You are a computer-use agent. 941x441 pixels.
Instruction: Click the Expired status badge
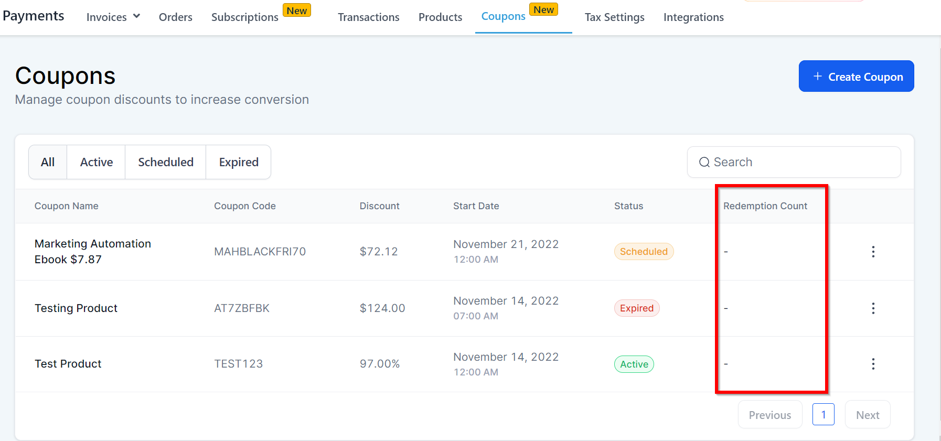coord(637,308)
